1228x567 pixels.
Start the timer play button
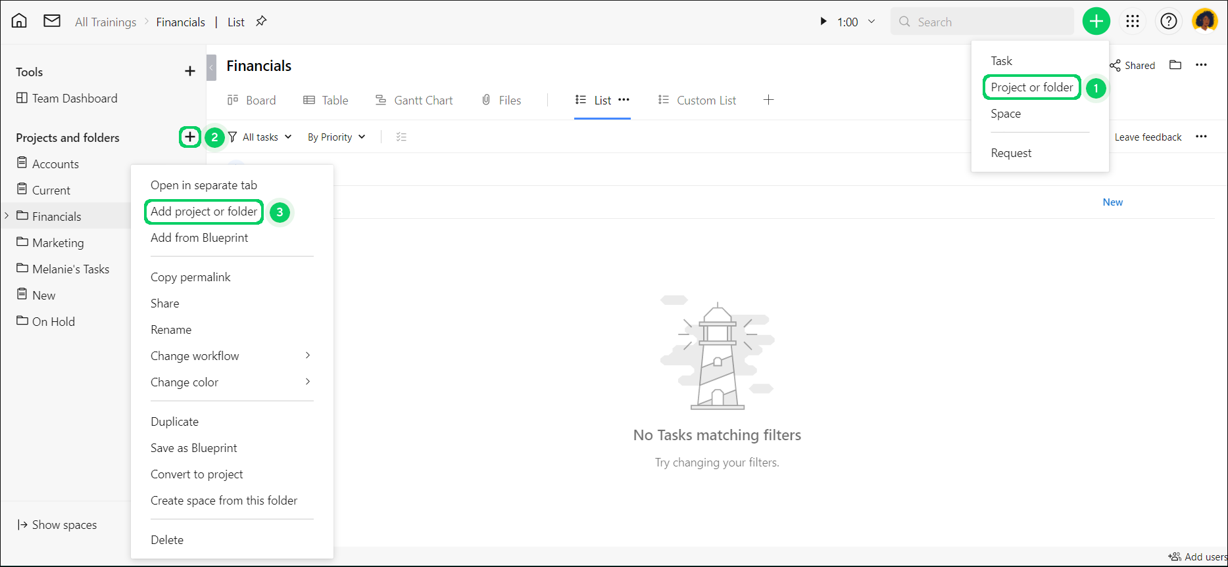(823, 22)
